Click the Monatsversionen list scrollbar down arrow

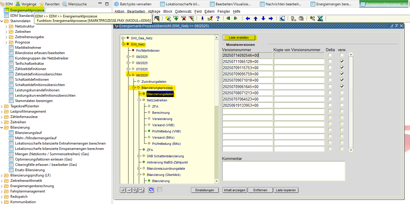[x=351, y=150]
